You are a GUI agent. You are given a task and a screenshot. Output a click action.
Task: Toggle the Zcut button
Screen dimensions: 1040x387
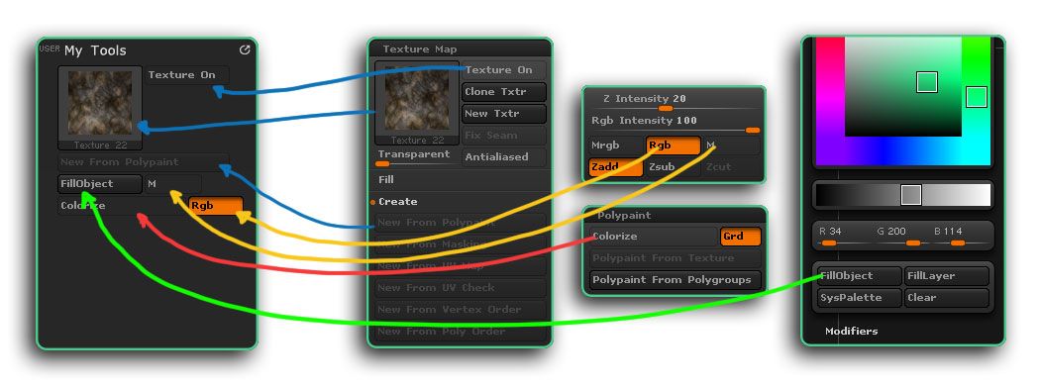[x=731, y=167]
